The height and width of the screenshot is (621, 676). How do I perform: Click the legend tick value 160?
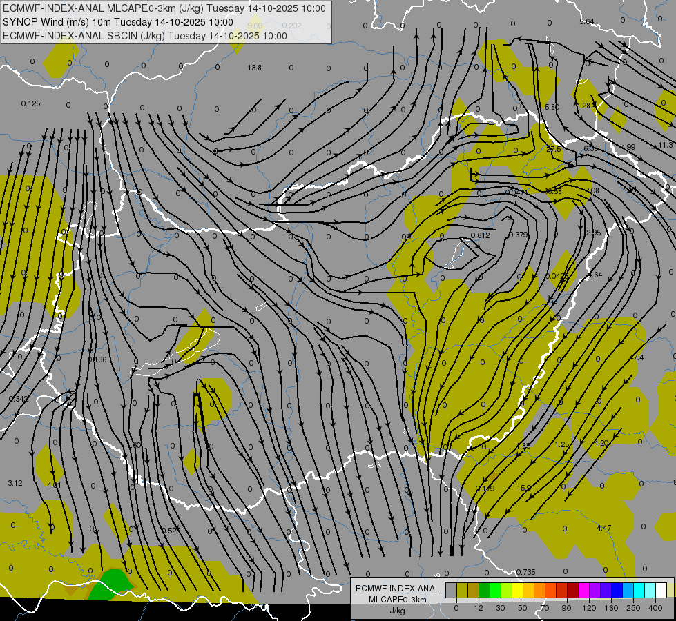(611, 608)
